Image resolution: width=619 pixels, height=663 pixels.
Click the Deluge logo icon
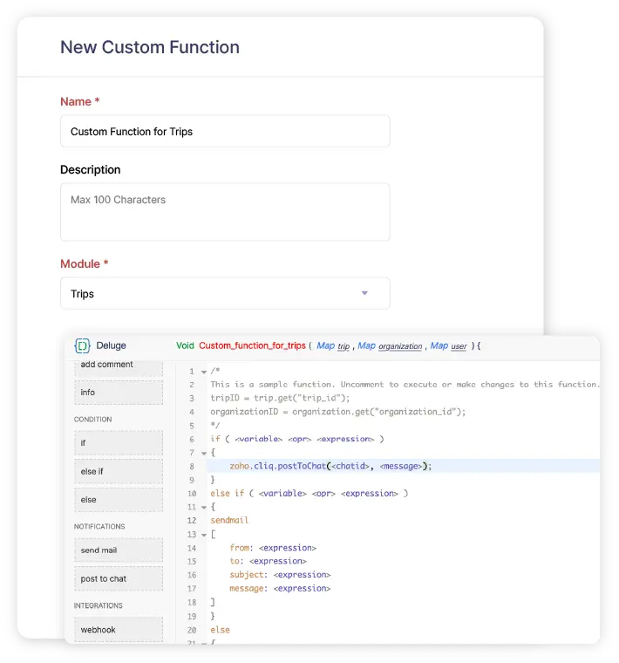[x=83, y=345]
